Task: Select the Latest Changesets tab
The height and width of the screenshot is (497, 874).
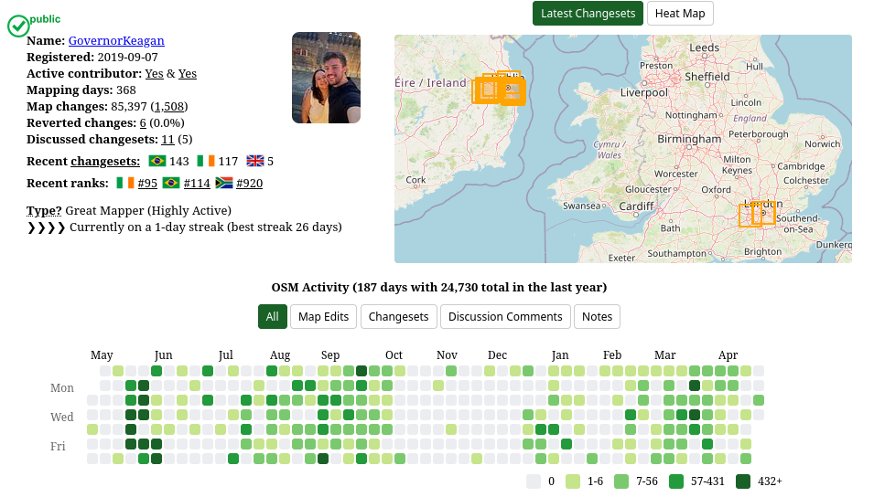Action: 588,14
